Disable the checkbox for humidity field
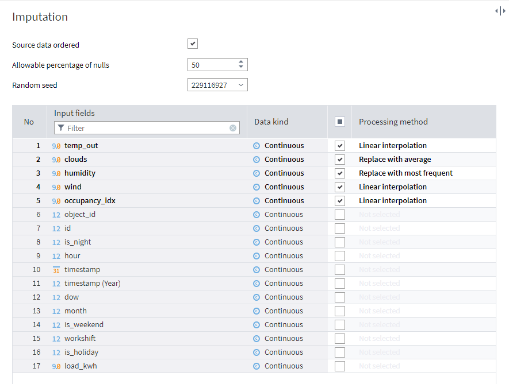The height and width of the screenshot is (384, 509). (340, 173)
